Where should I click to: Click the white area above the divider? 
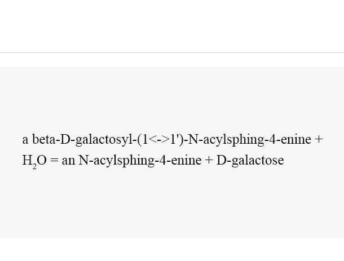click(x=172, y=26)
